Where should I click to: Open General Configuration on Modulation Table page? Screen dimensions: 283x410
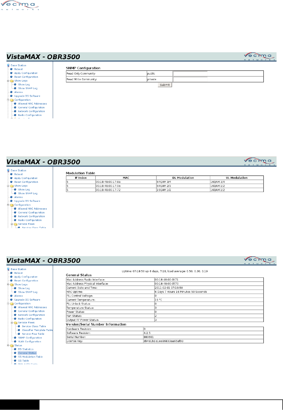click(x=31, y=213)
